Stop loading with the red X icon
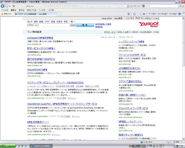185x148 pixels. point(139,6)
